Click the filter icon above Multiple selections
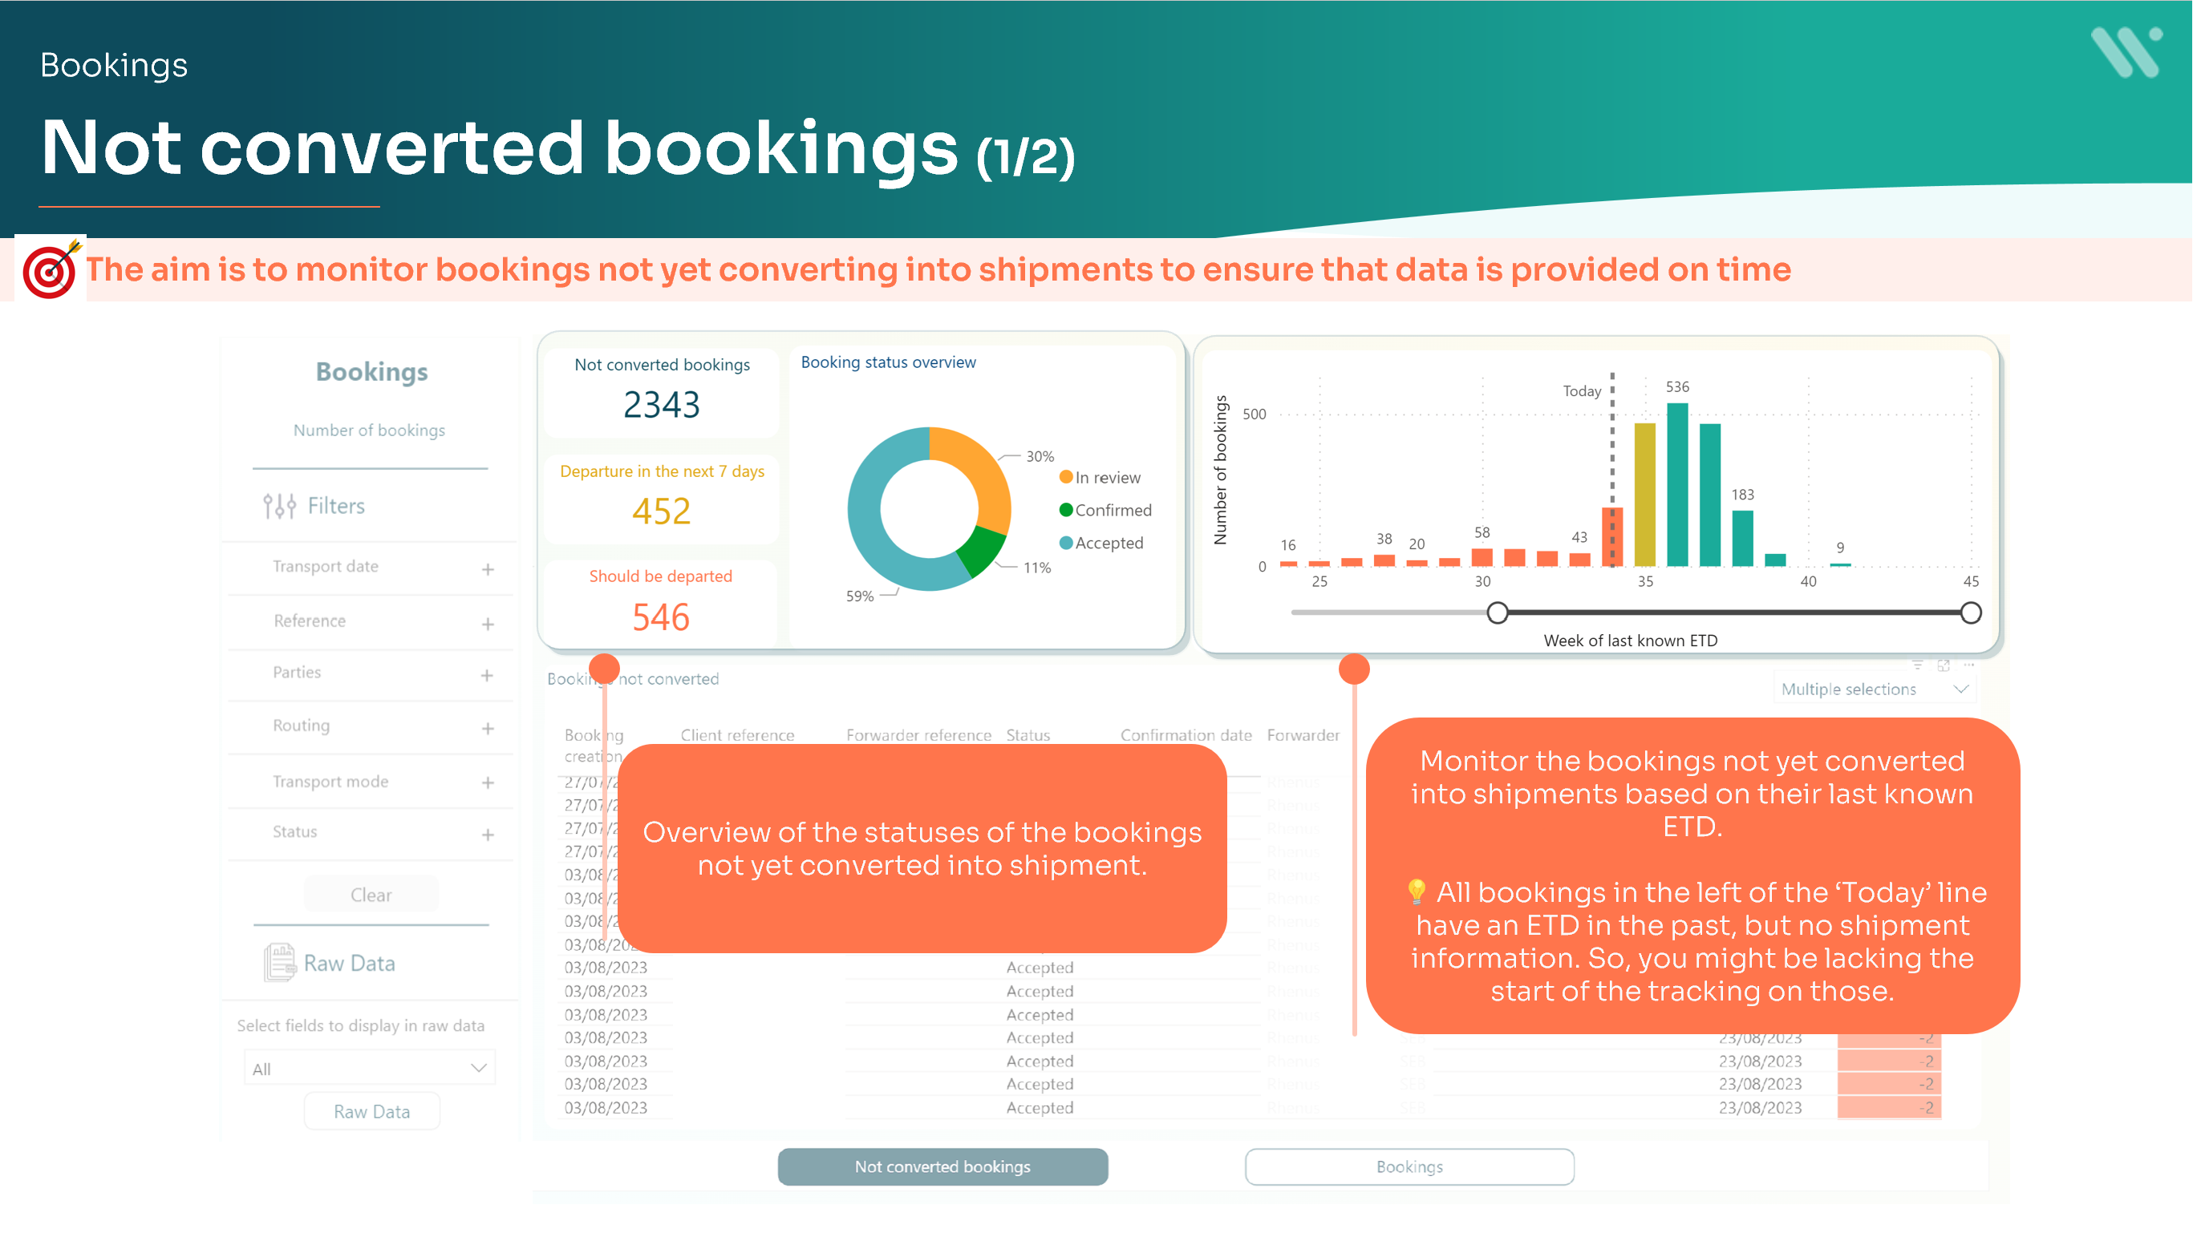The image size is (2193, 1233). pos(1916,665)
